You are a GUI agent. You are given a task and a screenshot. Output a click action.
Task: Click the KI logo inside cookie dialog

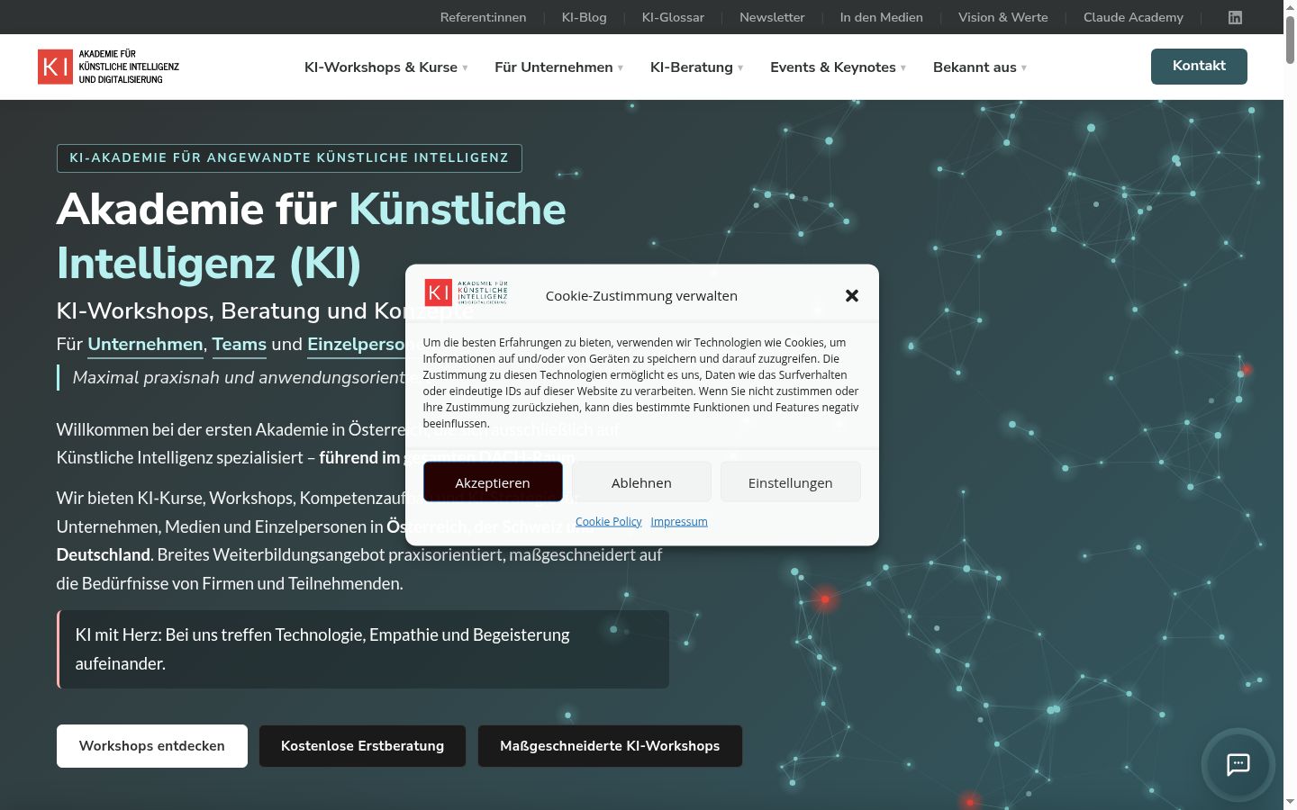[x=467, y=292]
